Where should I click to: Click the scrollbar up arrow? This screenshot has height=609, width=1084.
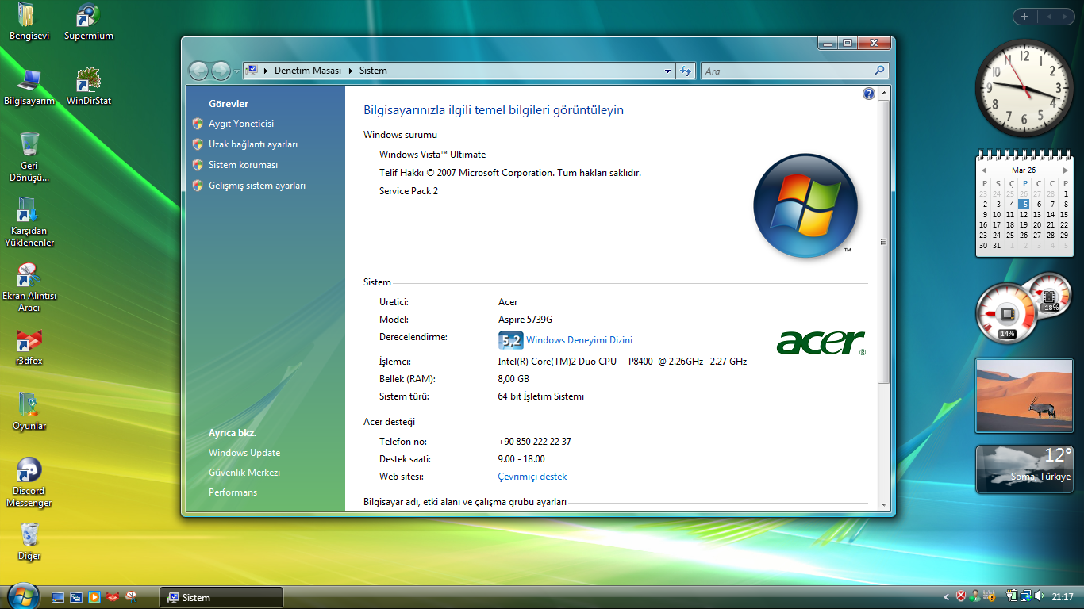[x=884, y=93]
